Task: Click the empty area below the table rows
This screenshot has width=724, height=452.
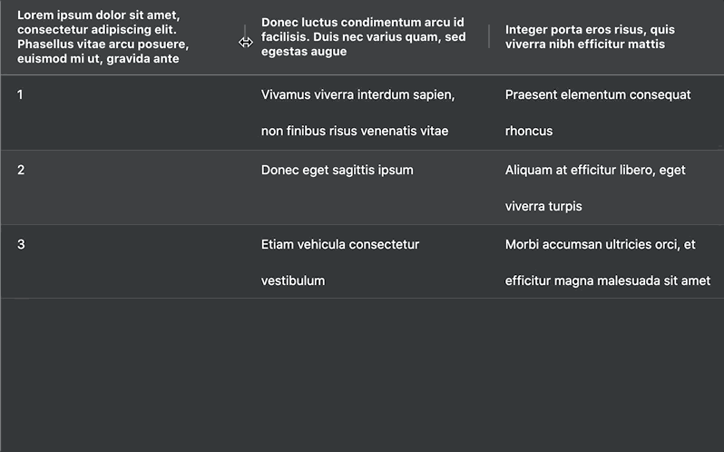Action: (x=362, y=375)
